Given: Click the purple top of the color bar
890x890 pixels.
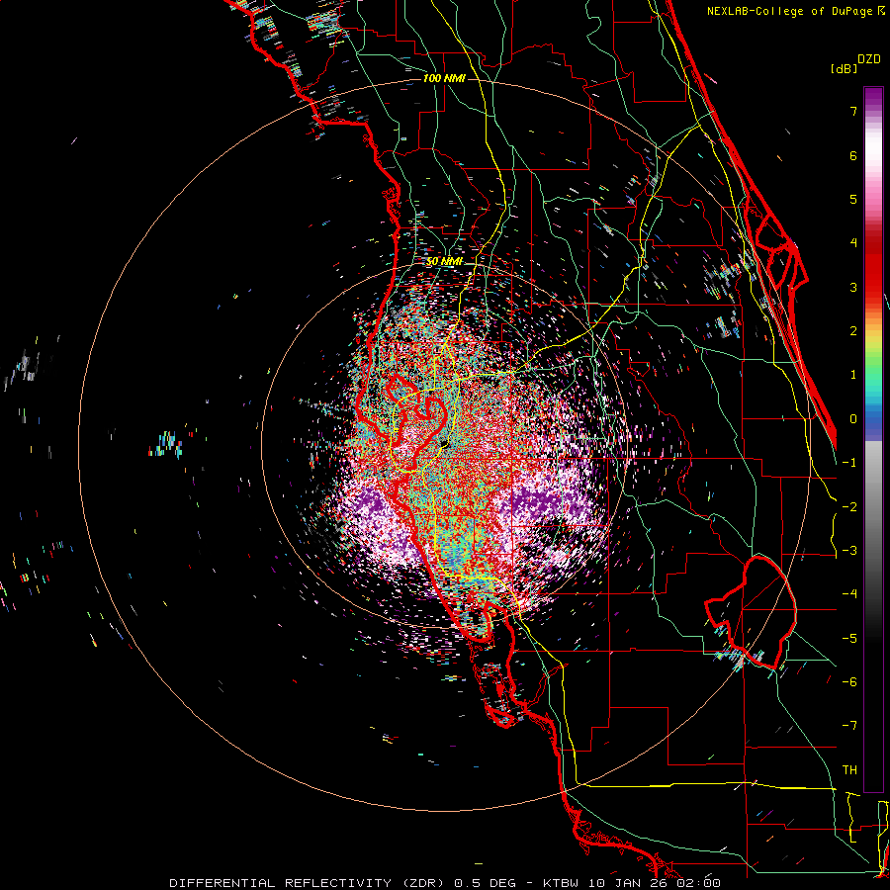Looking at the screenshot, I should coord(873,97).
